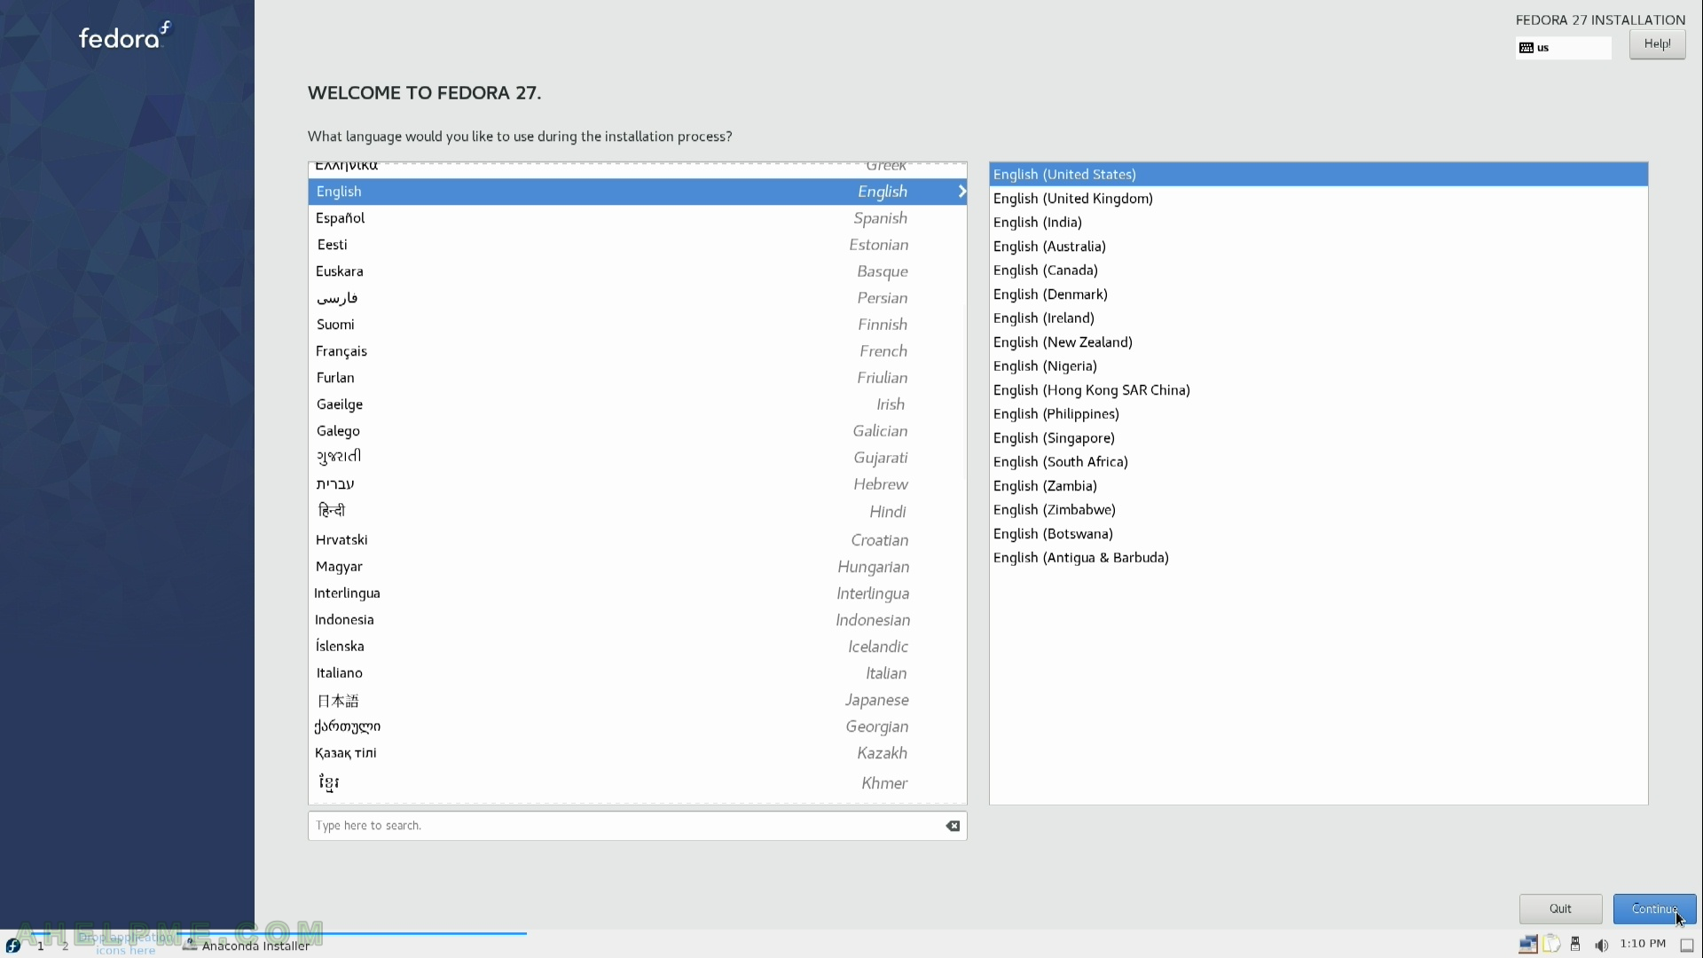Select the Persian language row
Viewport: 1703px width, 958px height.
(637, 298)
